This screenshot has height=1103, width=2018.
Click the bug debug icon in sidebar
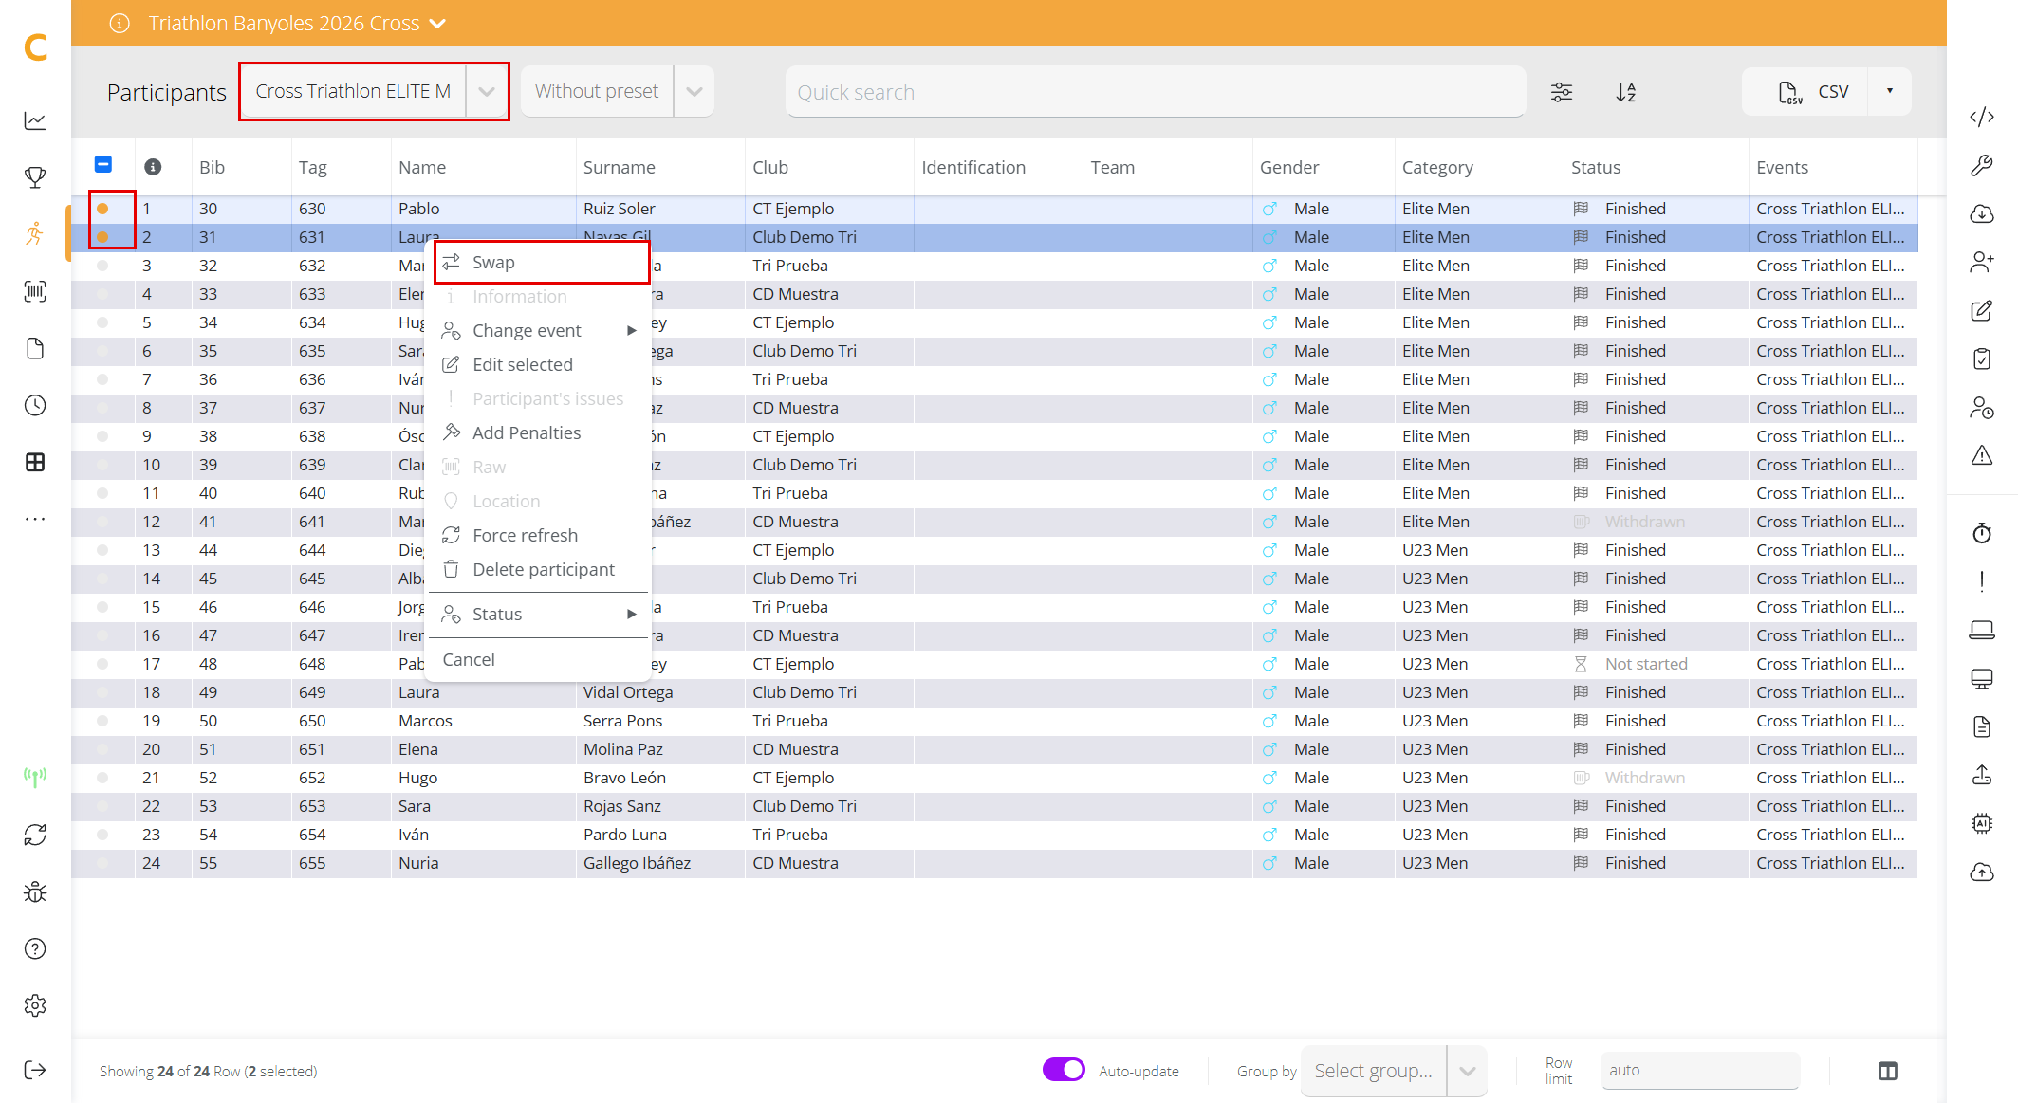click(35, 892)
